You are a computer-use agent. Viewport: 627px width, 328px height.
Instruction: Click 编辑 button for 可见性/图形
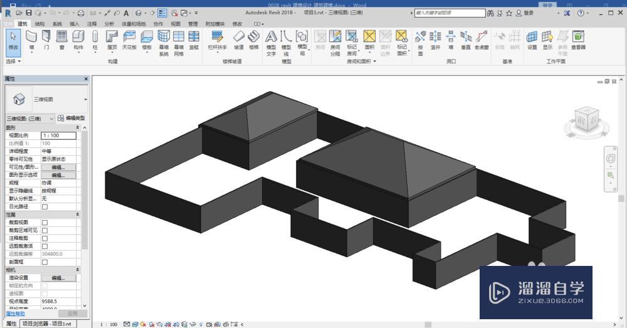(58, 167)
